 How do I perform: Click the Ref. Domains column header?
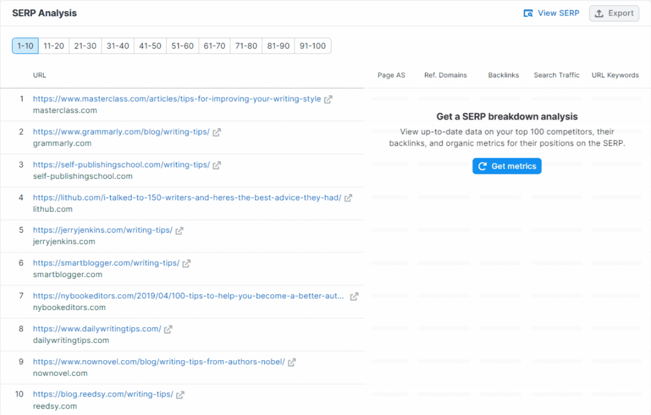click(445, 75)
